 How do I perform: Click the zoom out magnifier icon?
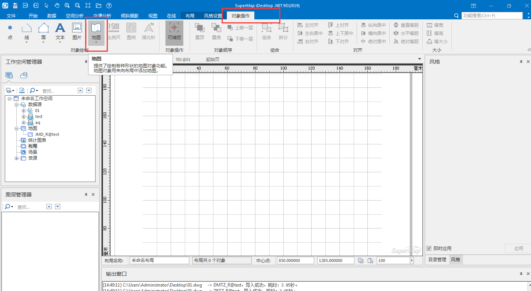pos(77,6)
